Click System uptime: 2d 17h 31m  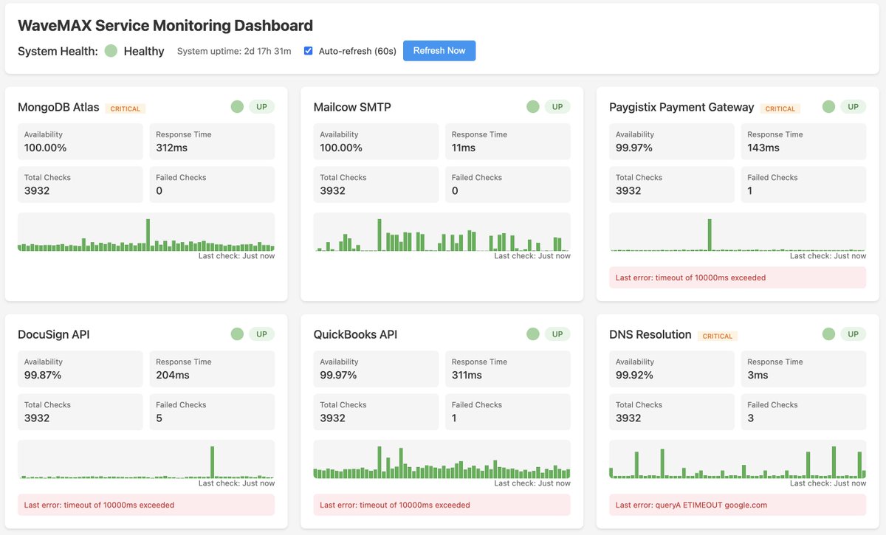[x=234, y=51]
